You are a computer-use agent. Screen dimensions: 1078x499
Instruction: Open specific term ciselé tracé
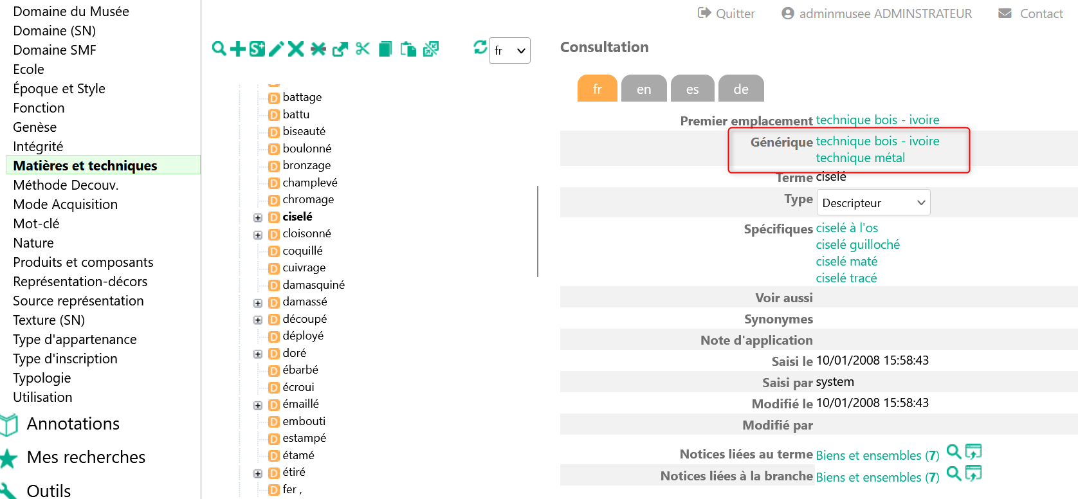click(846, 278)
